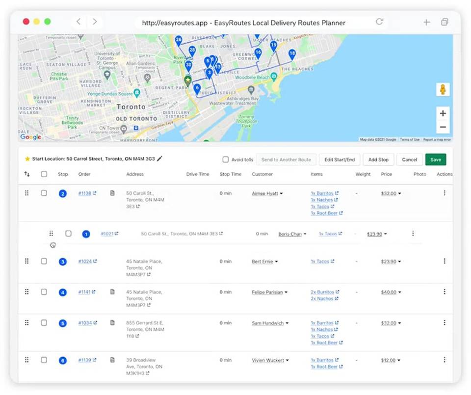Click the sort arrows above the stop list
This screenshot has height=395, width=471.
(x=26, y=174)
